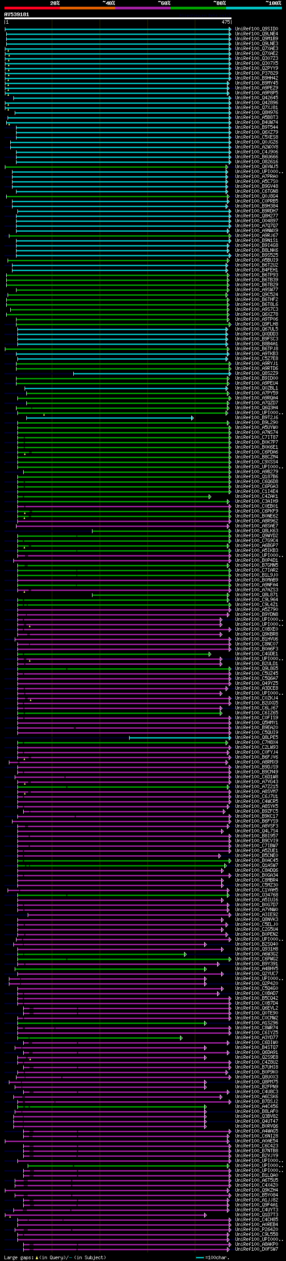Select hit UniRef100_A4C456

[257, 1106]
